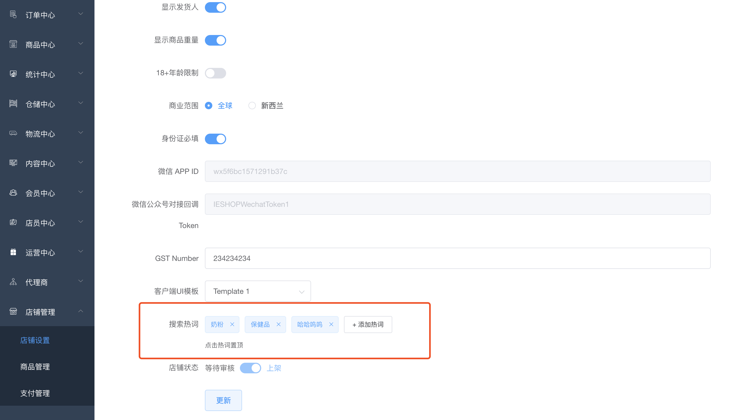Collapse the 店铺管理 menu section
The image size is (741, 420).
pos(81,311)
